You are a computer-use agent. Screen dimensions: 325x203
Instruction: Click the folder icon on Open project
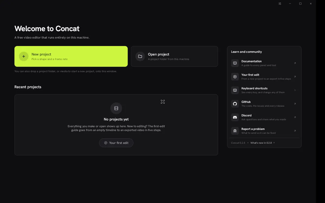(140, 56)
